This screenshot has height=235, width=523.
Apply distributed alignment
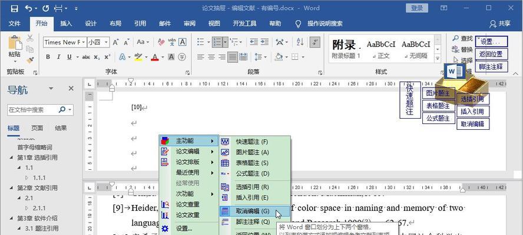(243, 57)
